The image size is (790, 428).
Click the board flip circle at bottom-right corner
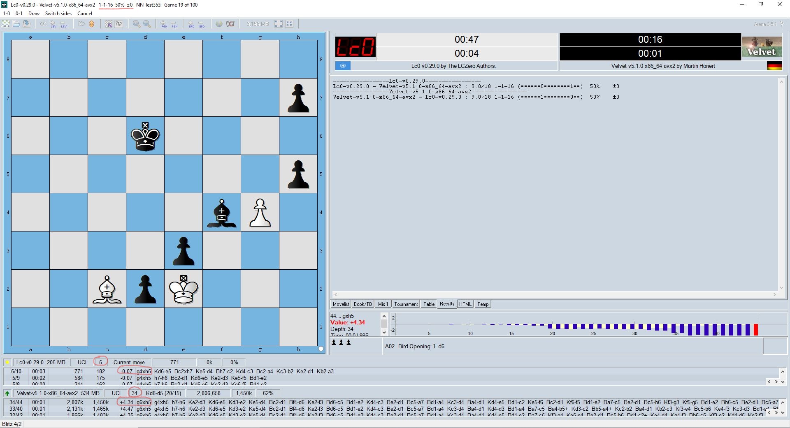point(321,349)
